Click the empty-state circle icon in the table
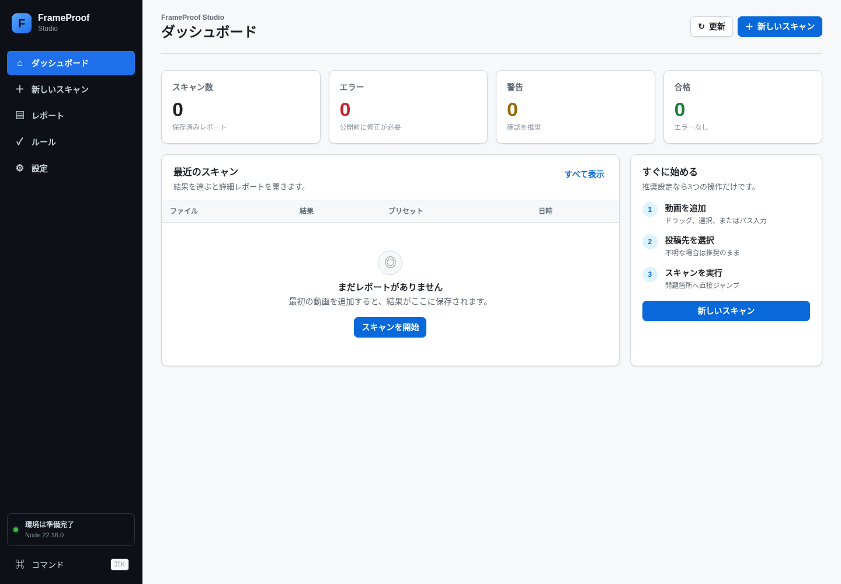The image size is (841, 584). pos(390,263)
